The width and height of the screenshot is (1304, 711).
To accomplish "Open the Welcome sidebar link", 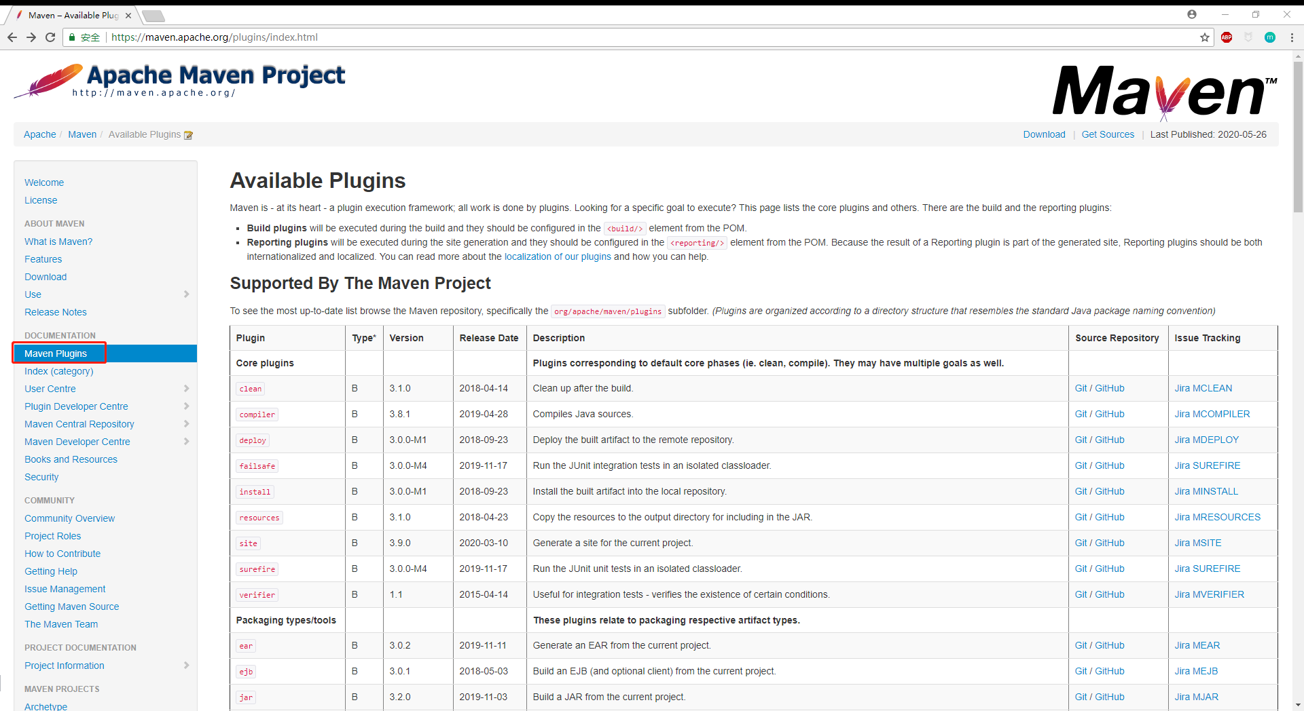I will [44, 182].
